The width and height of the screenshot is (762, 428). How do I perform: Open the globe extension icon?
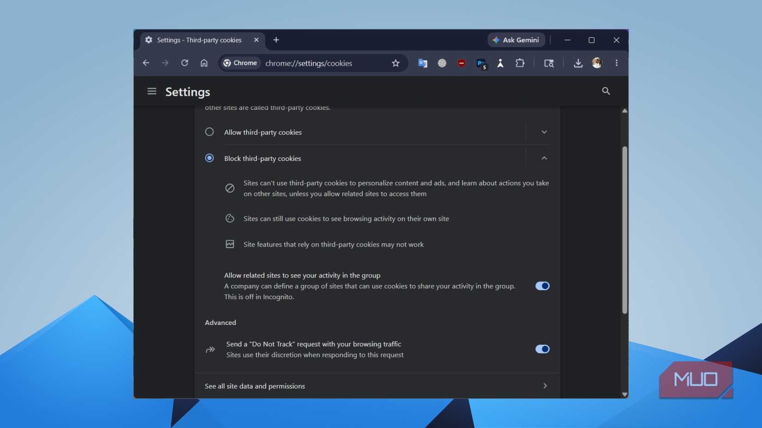[x=442, y=63]
